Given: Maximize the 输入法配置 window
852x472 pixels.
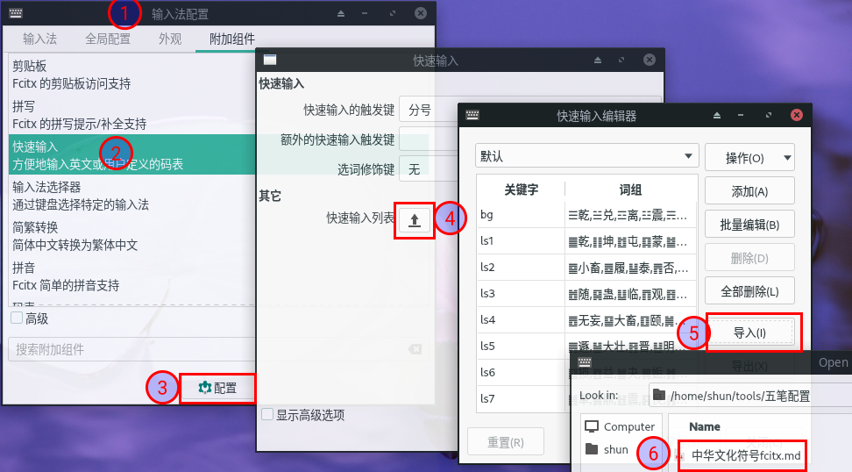Looking at the screenshot, I should click(x=393, y=13).
